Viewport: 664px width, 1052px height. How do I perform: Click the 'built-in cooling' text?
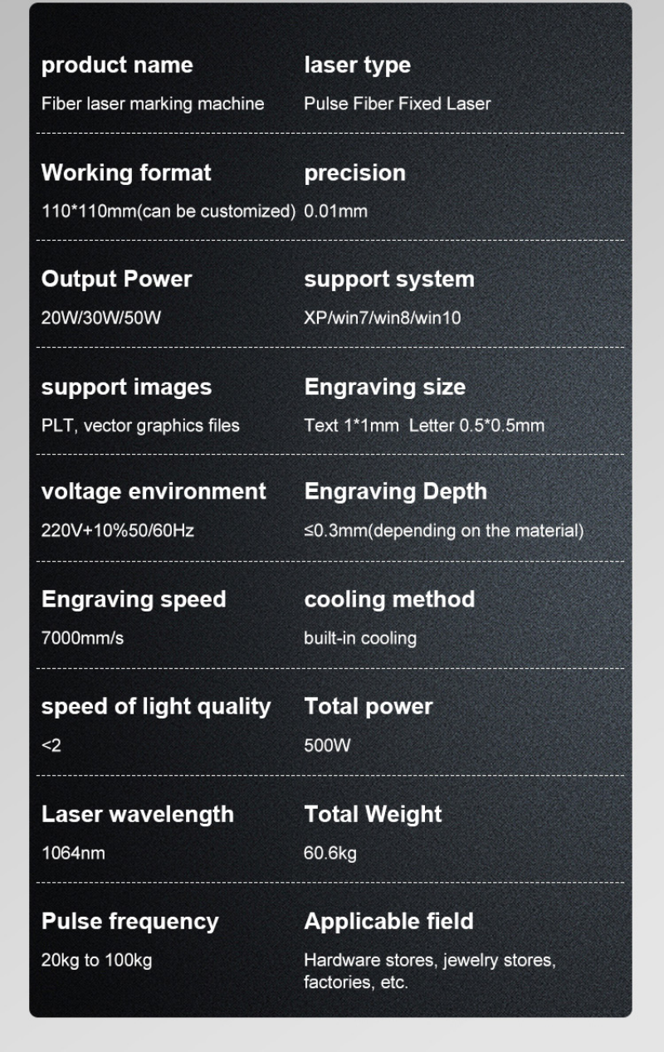360,638
